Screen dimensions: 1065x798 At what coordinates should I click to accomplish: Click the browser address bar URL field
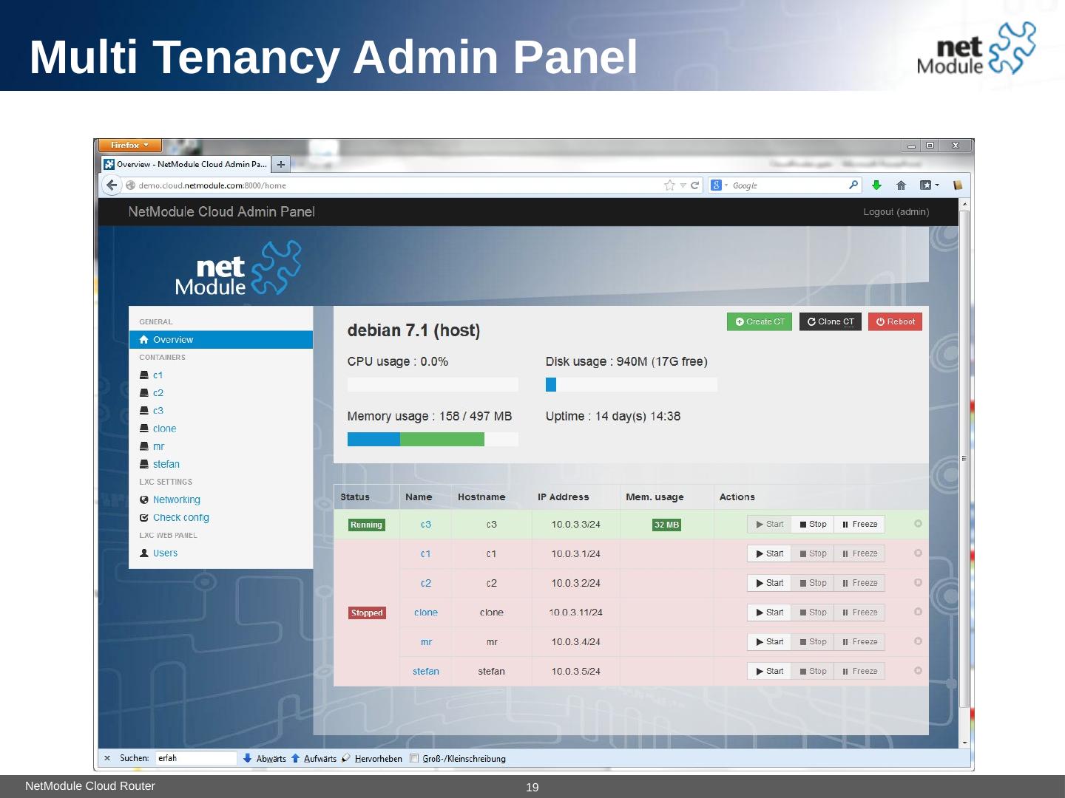[x=399, y=185]
